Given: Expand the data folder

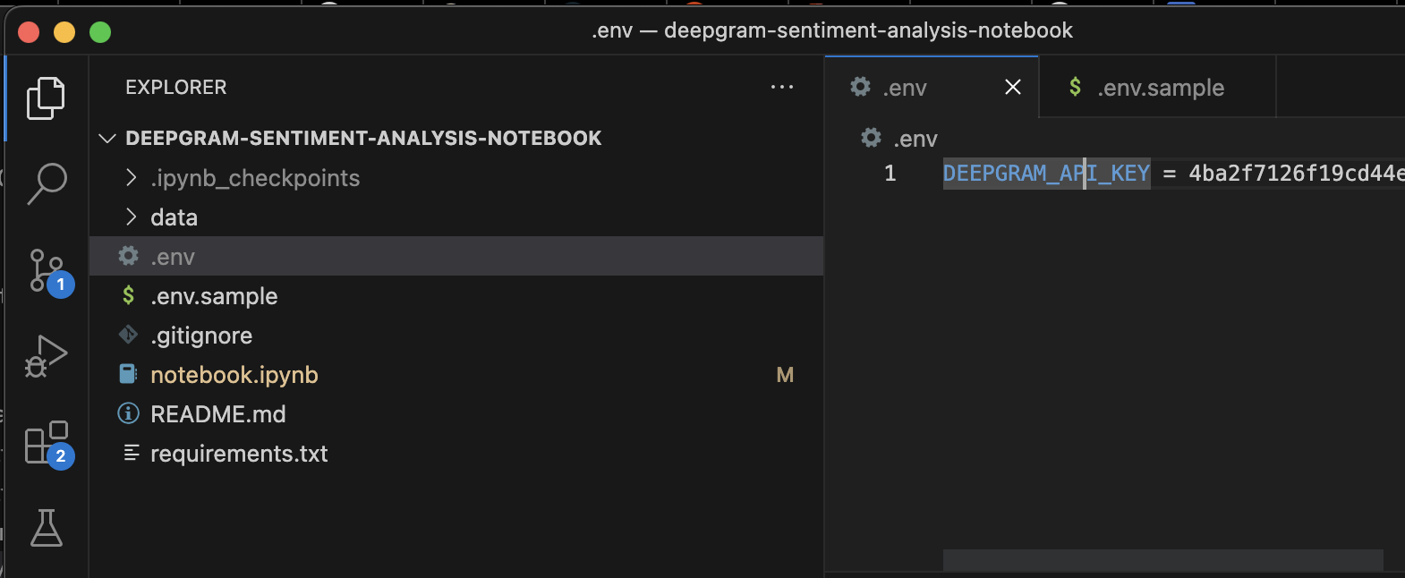Looking at the screenshot, I should click(x=132, y=217).
